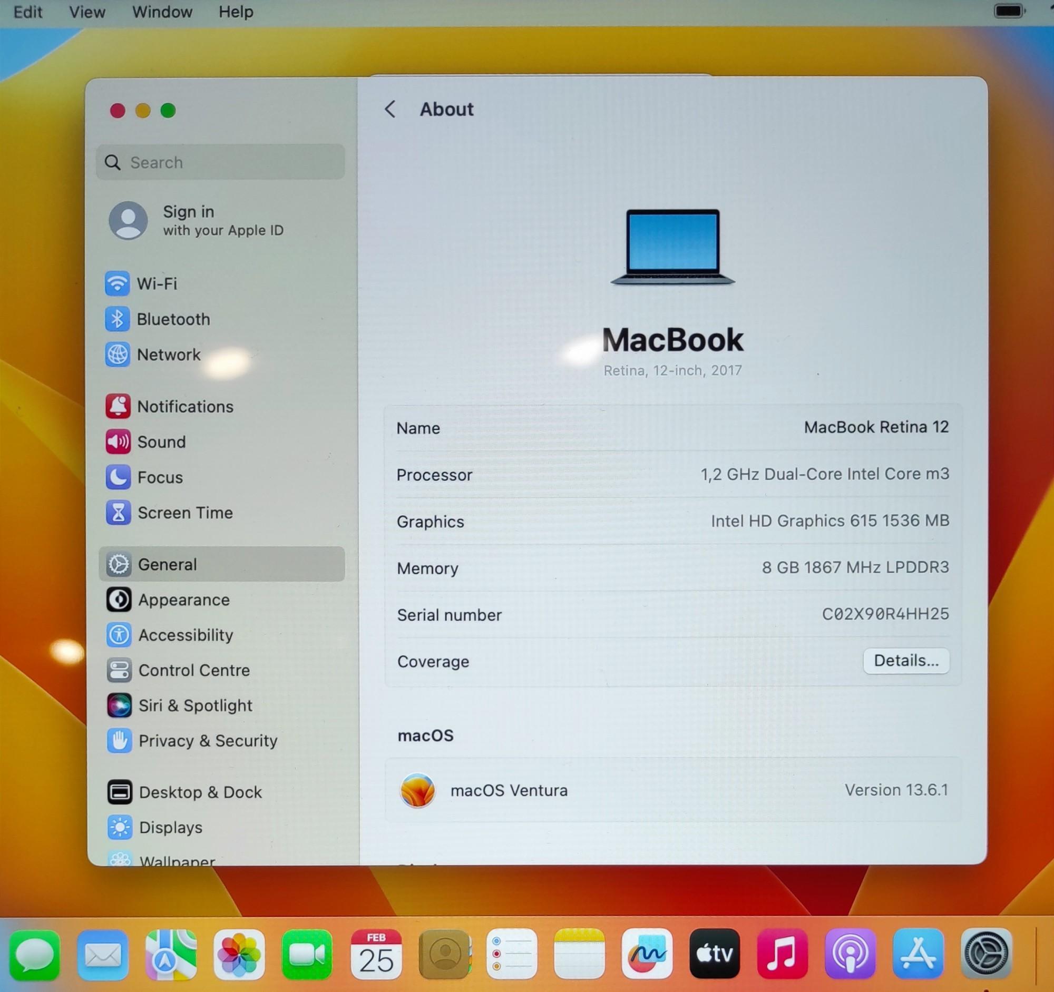Open the Edit menu
Viewport: 1054px width, 992px height.
27,12
